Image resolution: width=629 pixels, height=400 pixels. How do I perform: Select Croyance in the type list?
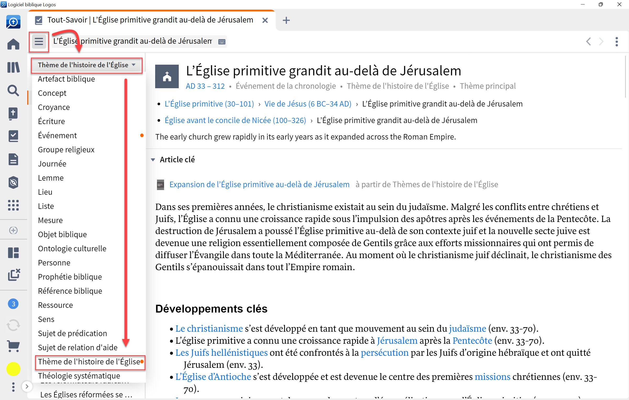click(54, 107)
